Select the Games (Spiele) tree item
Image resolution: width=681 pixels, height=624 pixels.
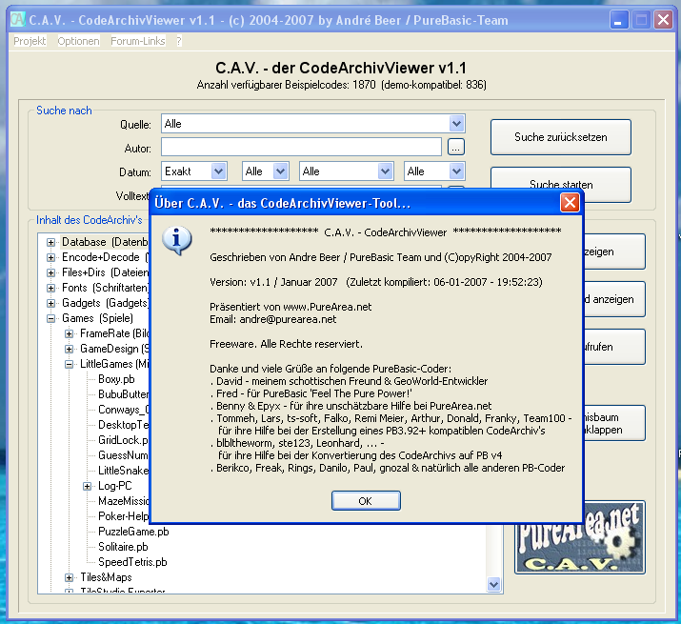97,318
